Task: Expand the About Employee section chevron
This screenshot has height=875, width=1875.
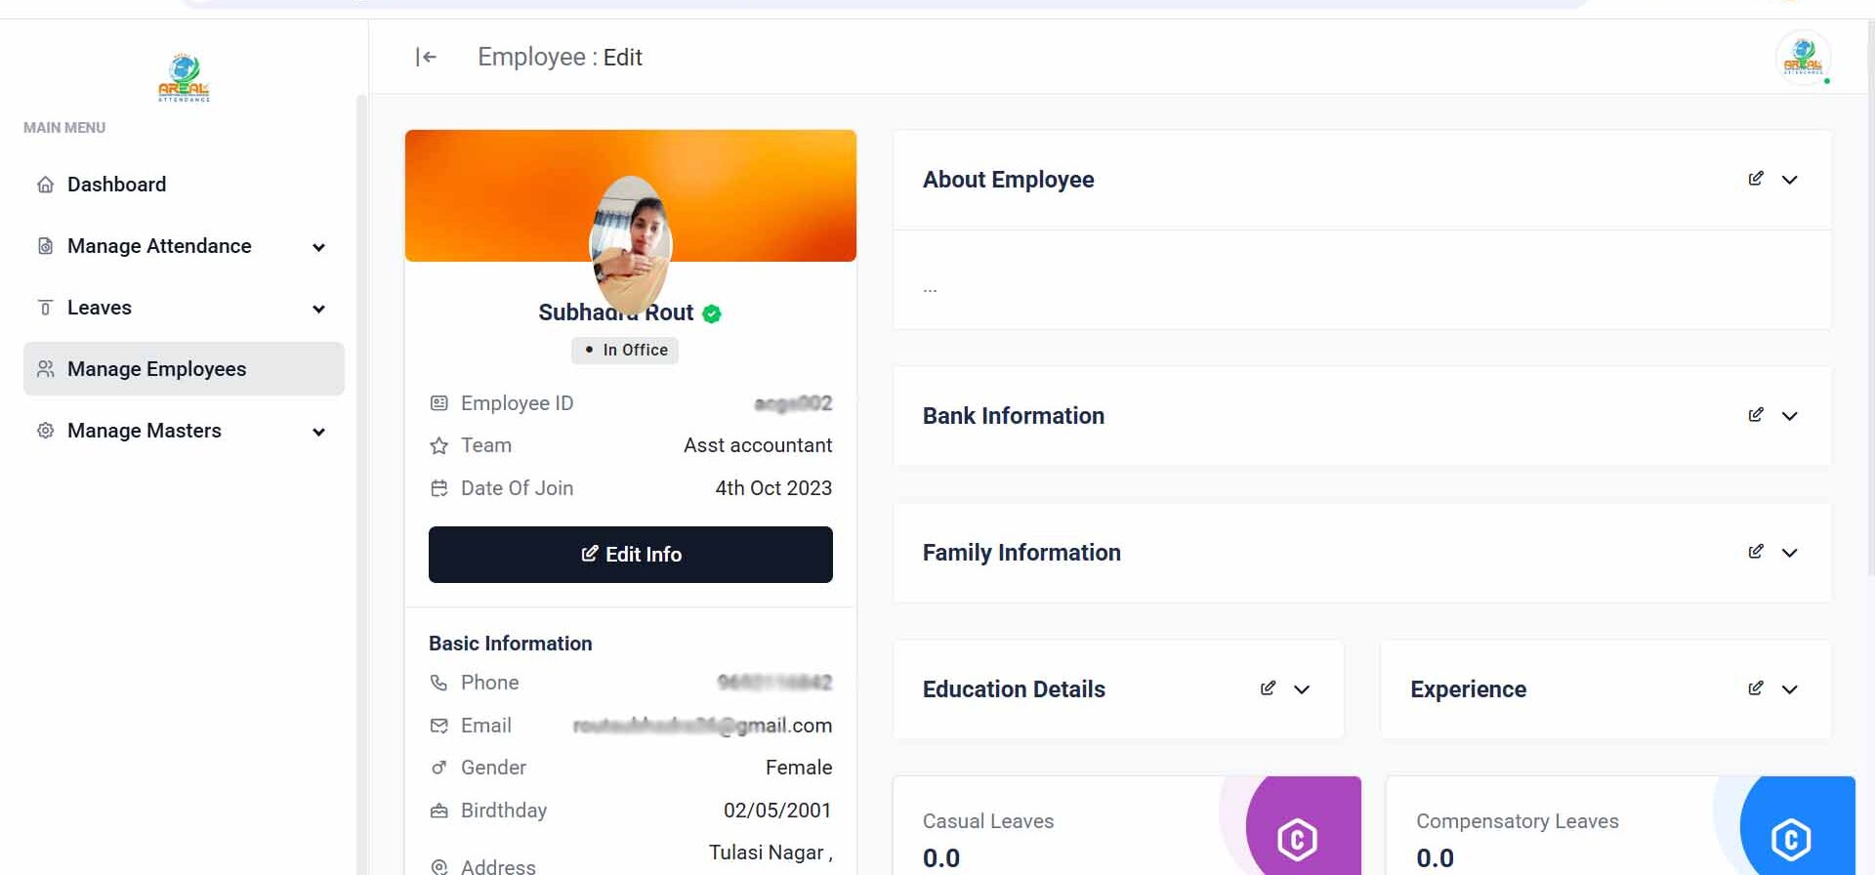Action: [1789, 180]
